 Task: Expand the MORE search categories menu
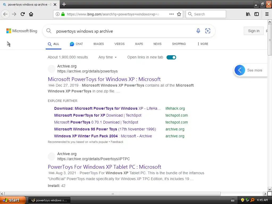[x=203, y=44]
